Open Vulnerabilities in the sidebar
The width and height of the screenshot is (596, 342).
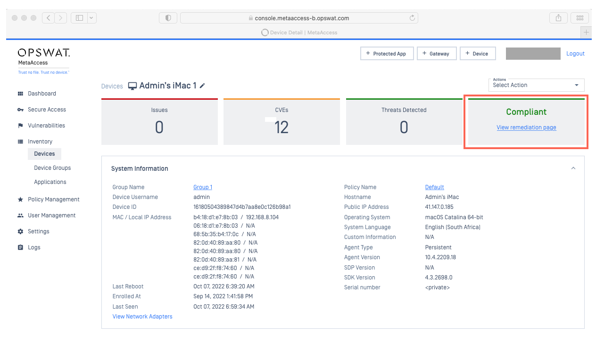46,126
